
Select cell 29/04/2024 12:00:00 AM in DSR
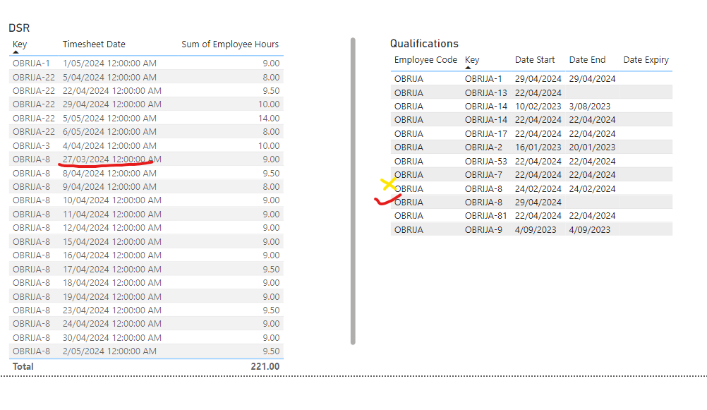click(x=111, y=104)
